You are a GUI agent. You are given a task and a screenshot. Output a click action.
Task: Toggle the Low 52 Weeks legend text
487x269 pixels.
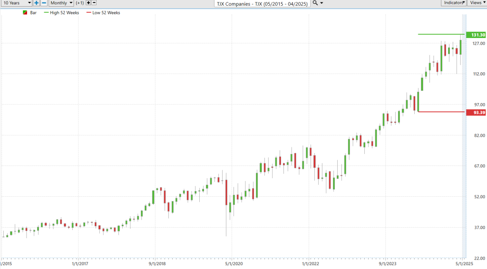click(x=106, y=13)
